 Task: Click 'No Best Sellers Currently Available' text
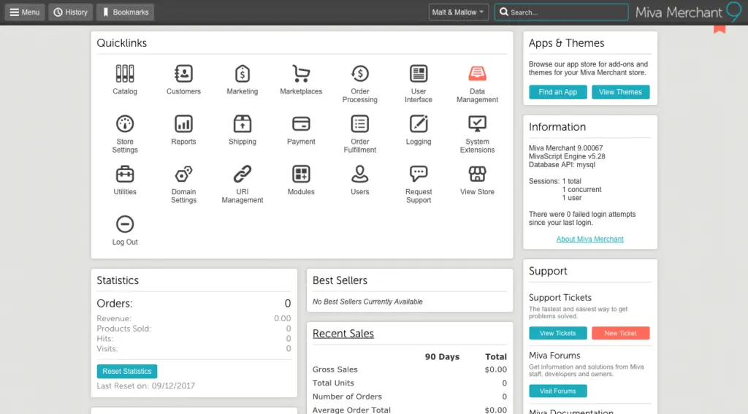[x=367, y=302]
